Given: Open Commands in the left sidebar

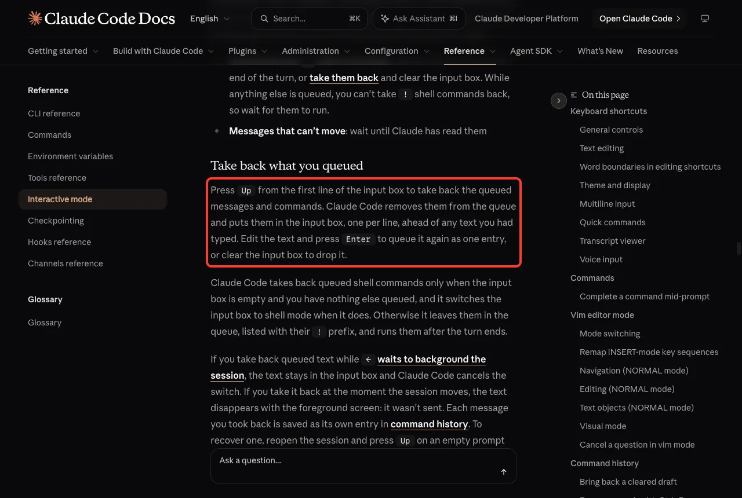Looking at the screenshot, I should pyautogui.click(x=49, y=135).
